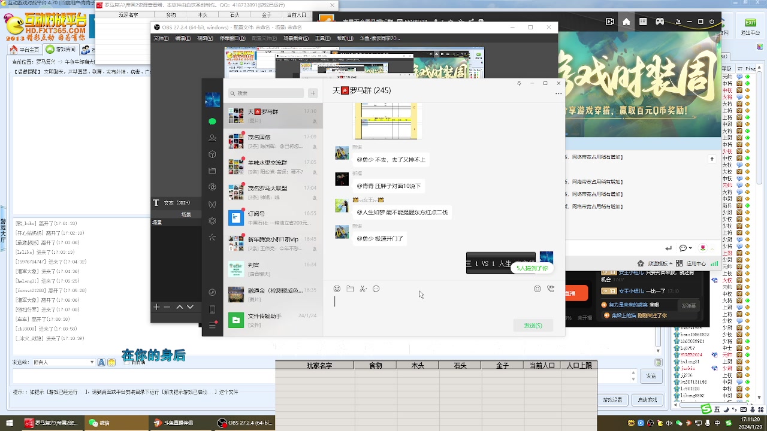
Task: Open WeChat favorites cube icon
Action: coord(212,154)
